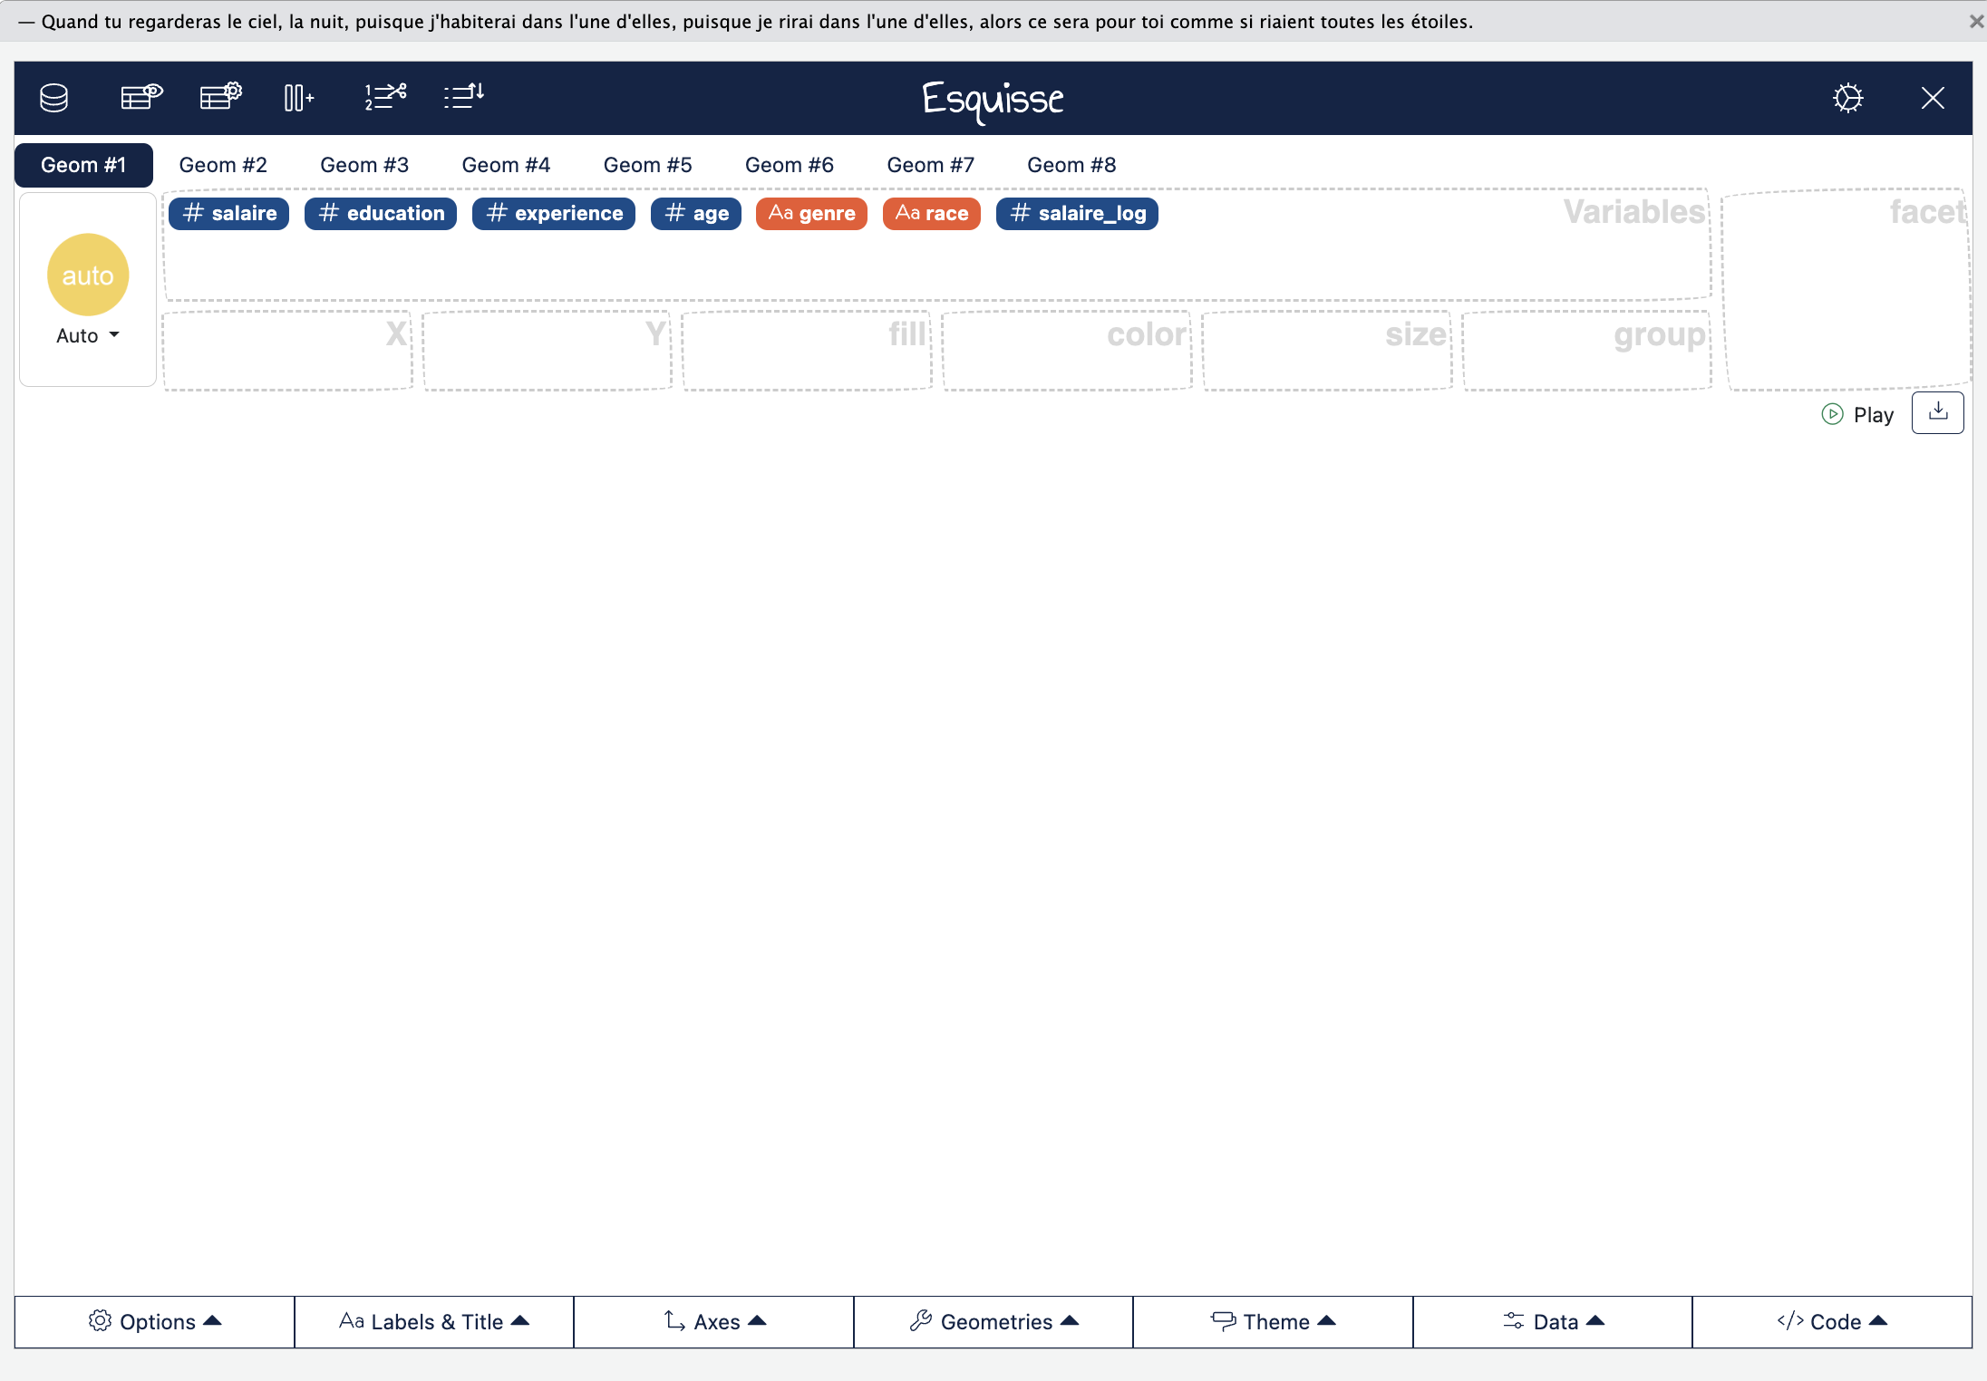Dismiss the quote banner at top
This screenshot has width=1987, height=1381.
point(1976,21)
